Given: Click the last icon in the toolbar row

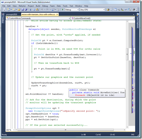Looking at the screenshot, I should coord(134,10).
